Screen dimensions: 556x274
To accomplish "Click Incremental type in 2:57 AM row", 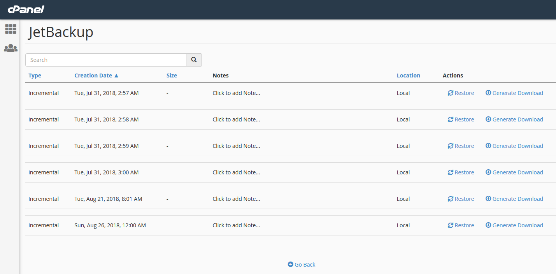I will tap(44, 93).
